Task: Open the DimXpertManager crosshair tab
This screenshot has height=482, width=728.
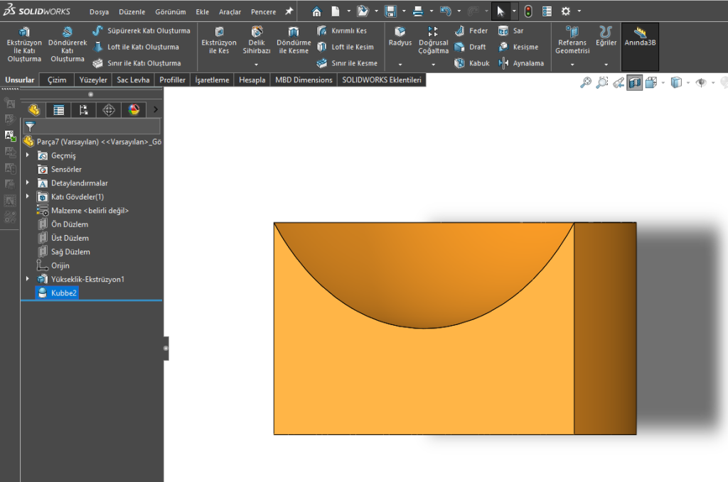Action: [109, 110]
